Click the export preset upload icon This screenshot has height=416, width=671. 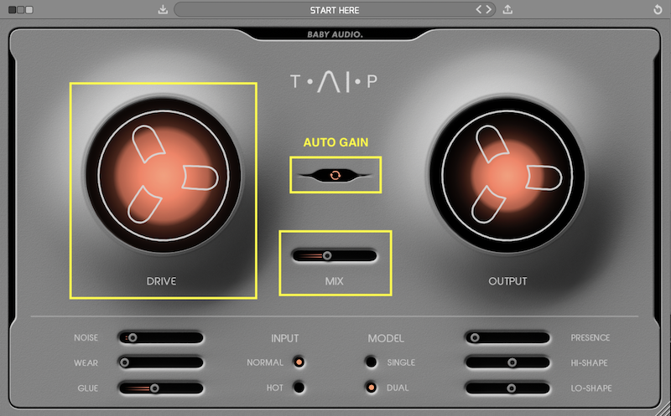(507, 9)
